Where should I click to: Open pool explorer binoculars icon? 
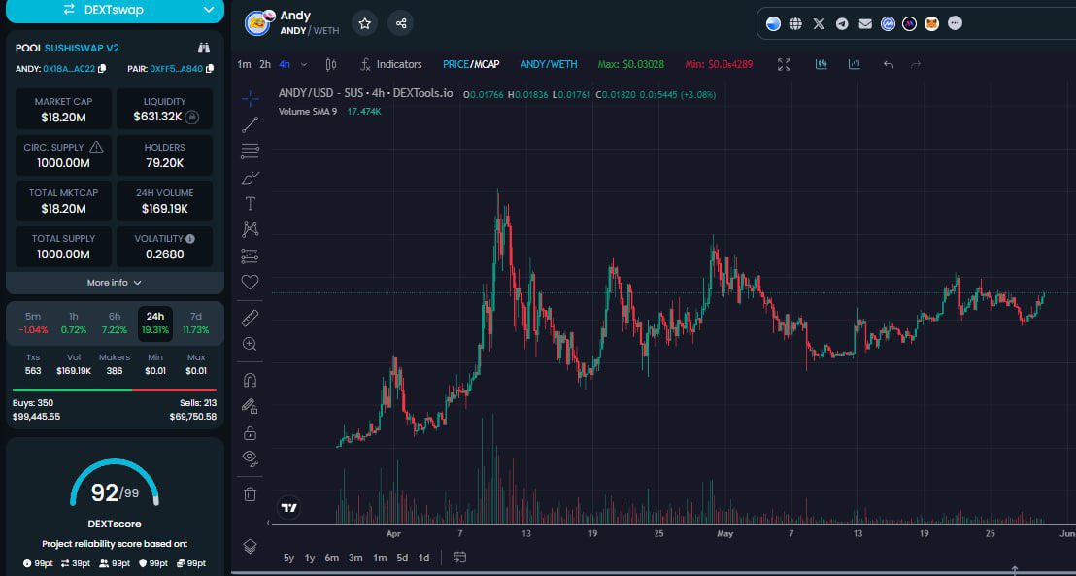[204, 48]
